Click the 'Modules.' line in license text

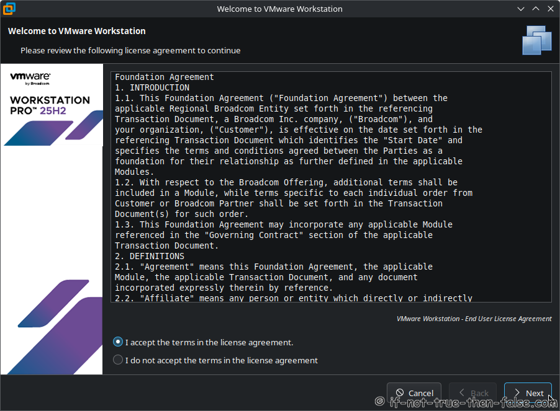[x=134, y=172]
